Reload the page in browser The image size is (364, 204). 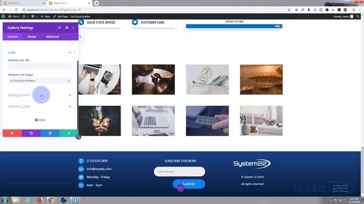pos(16,10)
